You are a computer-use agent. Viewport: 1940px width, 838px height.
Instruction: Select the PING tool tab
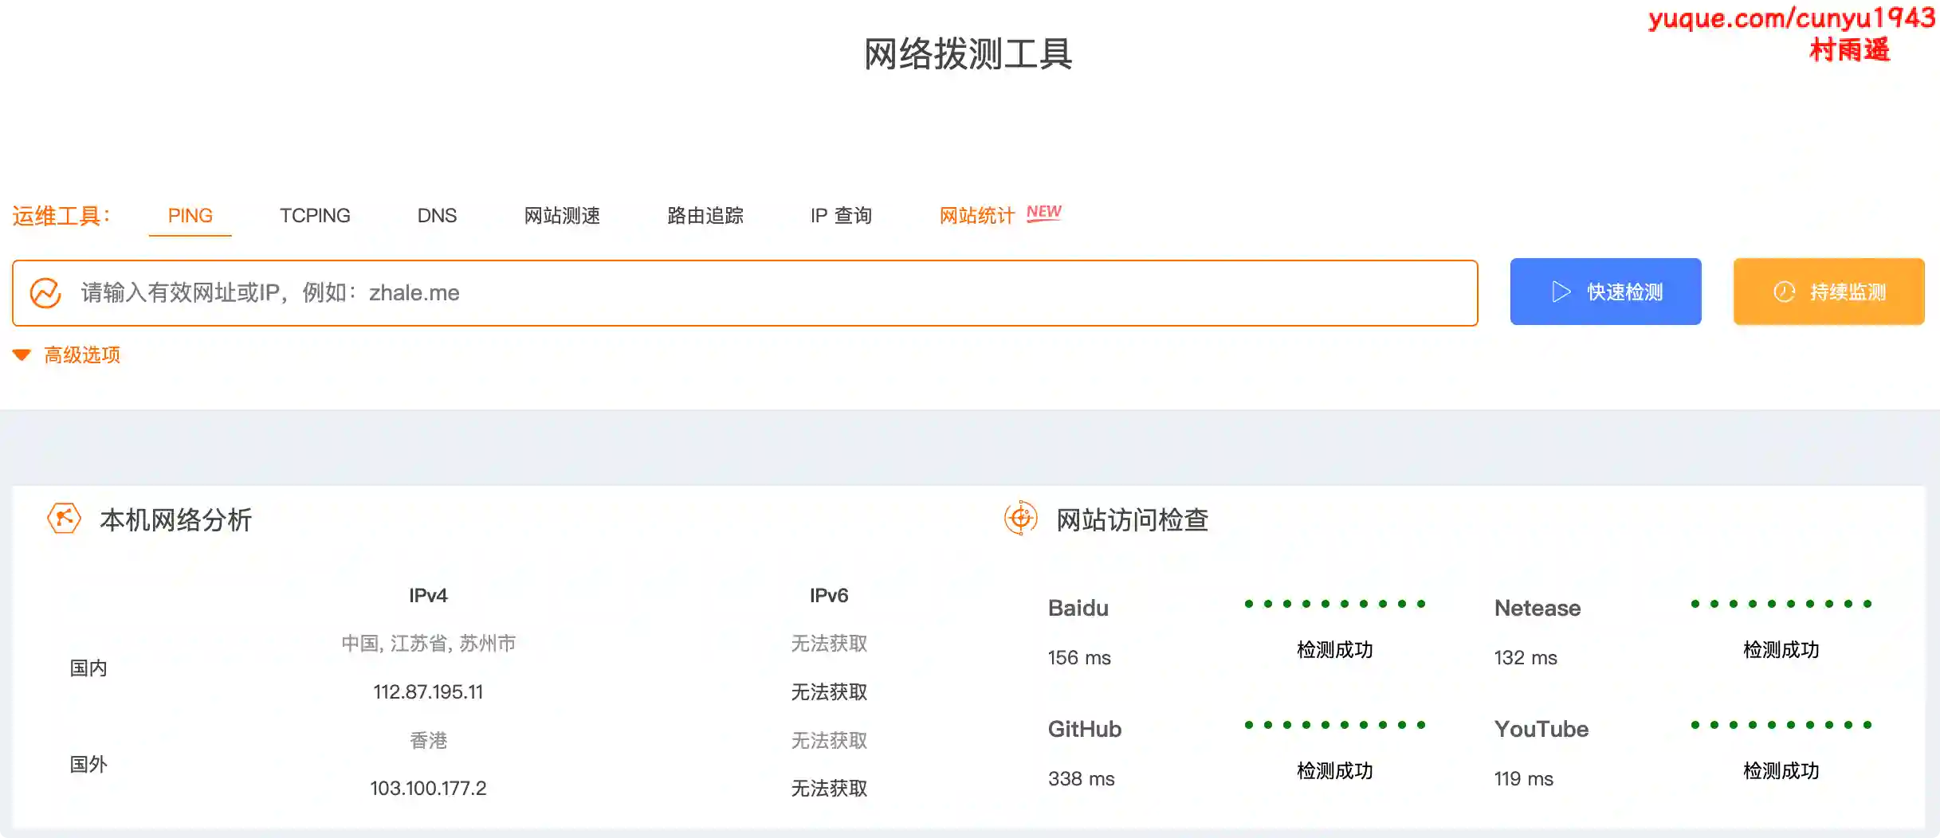click(190, 215)
